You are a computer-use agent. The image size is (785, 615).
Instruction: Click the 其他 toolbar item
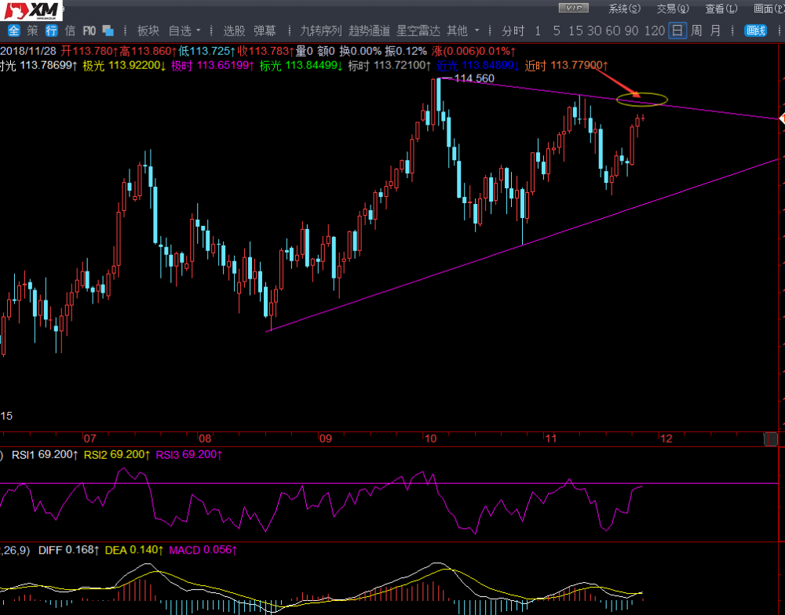point(457,31)
